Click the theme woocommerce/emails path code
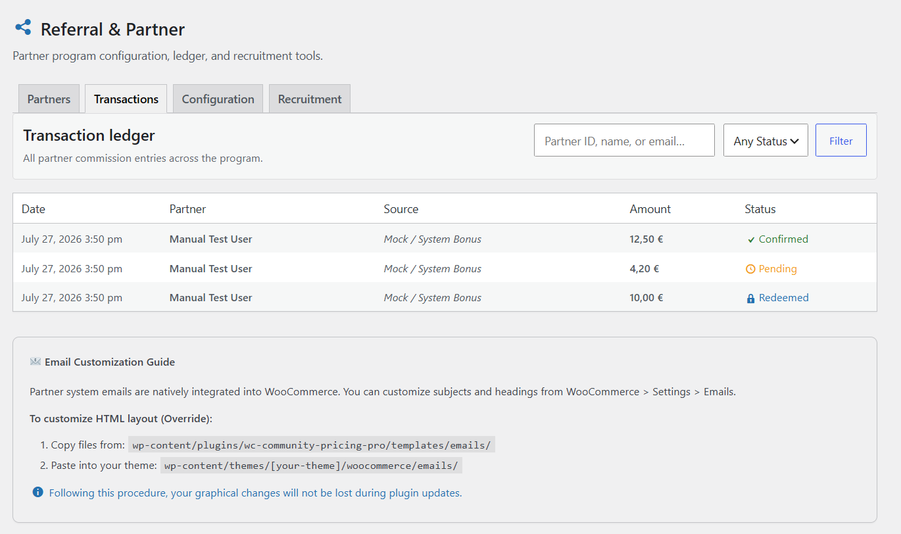 311,466
